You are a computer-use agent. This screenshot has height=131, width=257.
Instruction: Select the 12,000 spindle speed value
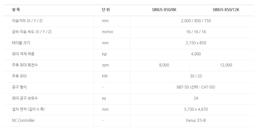point(226,65)
